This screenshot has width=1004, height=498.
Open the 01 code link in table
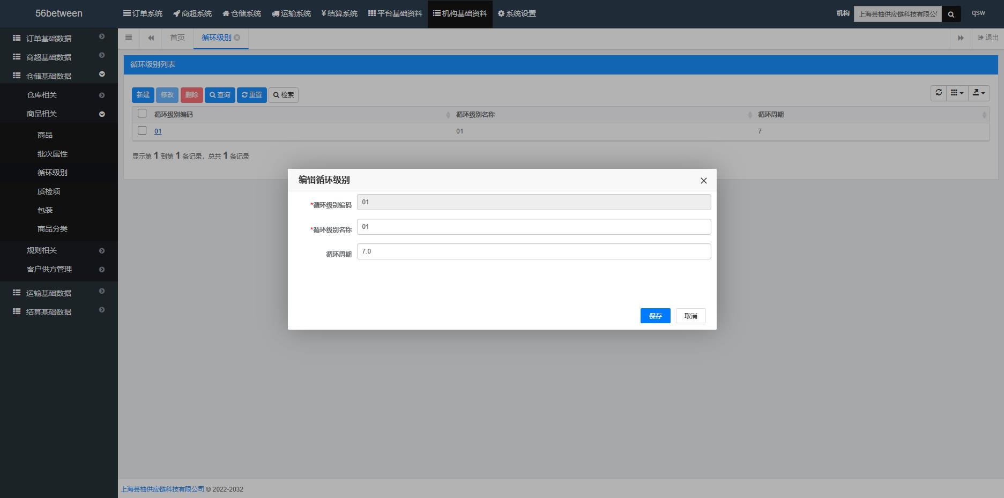158,131
